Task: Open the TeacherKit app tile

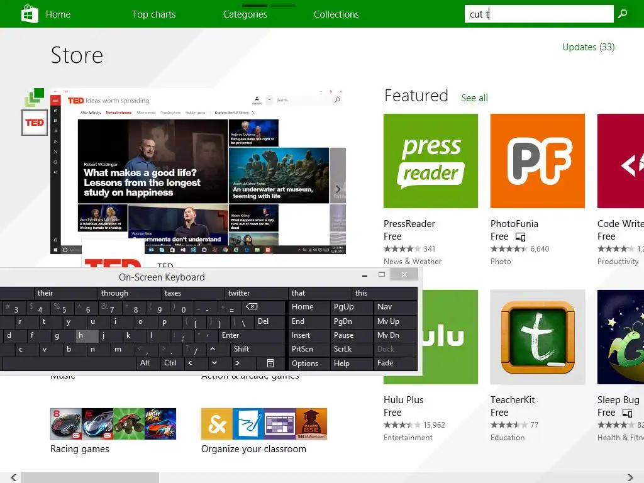Action: coord(537,337)
